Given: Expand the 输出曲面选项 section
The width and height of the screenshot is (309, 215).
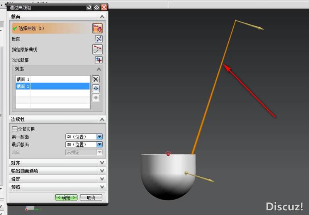Looking at the screenshot, I should coord(102,171).
